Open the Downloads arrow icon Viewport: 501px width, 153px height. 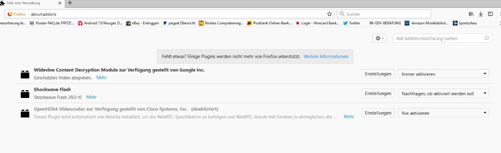click(x=481, y=14)
